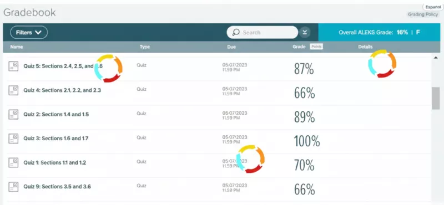Click the due date of Quiz 9

[x=234, y=188]
